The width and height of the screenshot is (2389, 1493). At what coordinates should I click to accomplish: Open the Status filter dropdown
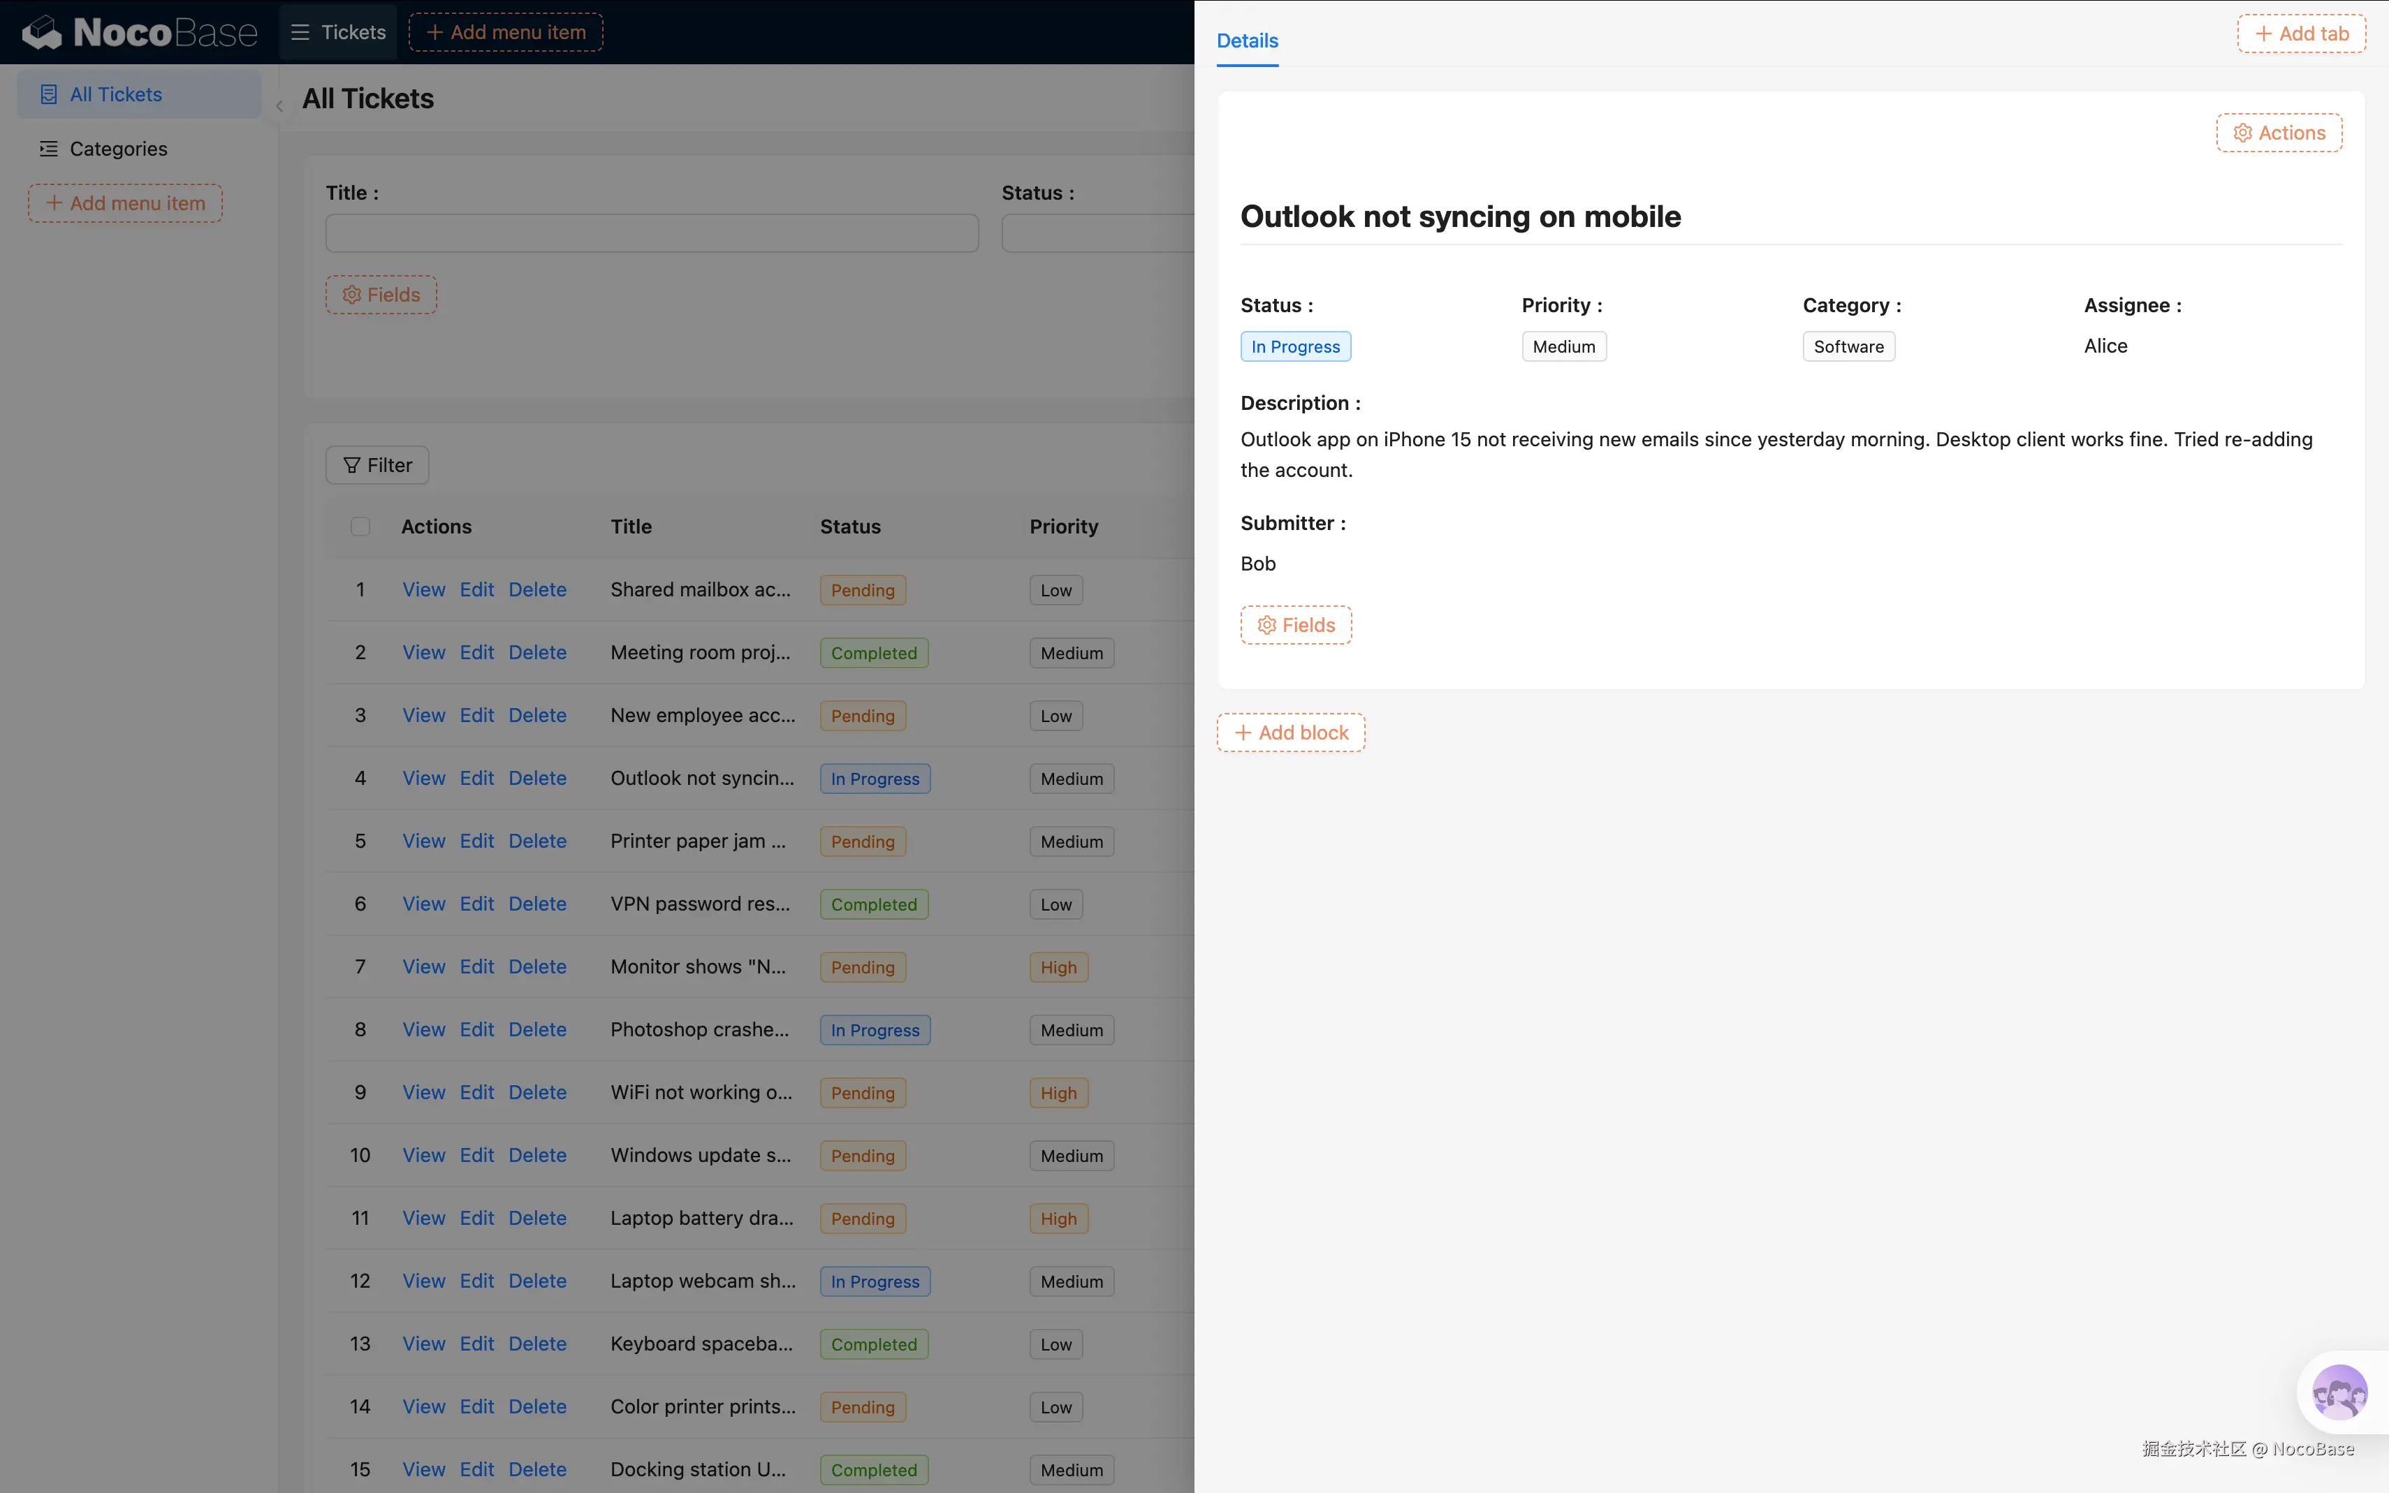[x=1098, y=234]
